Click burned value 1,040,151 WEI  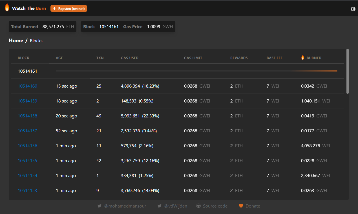[315, 101]
